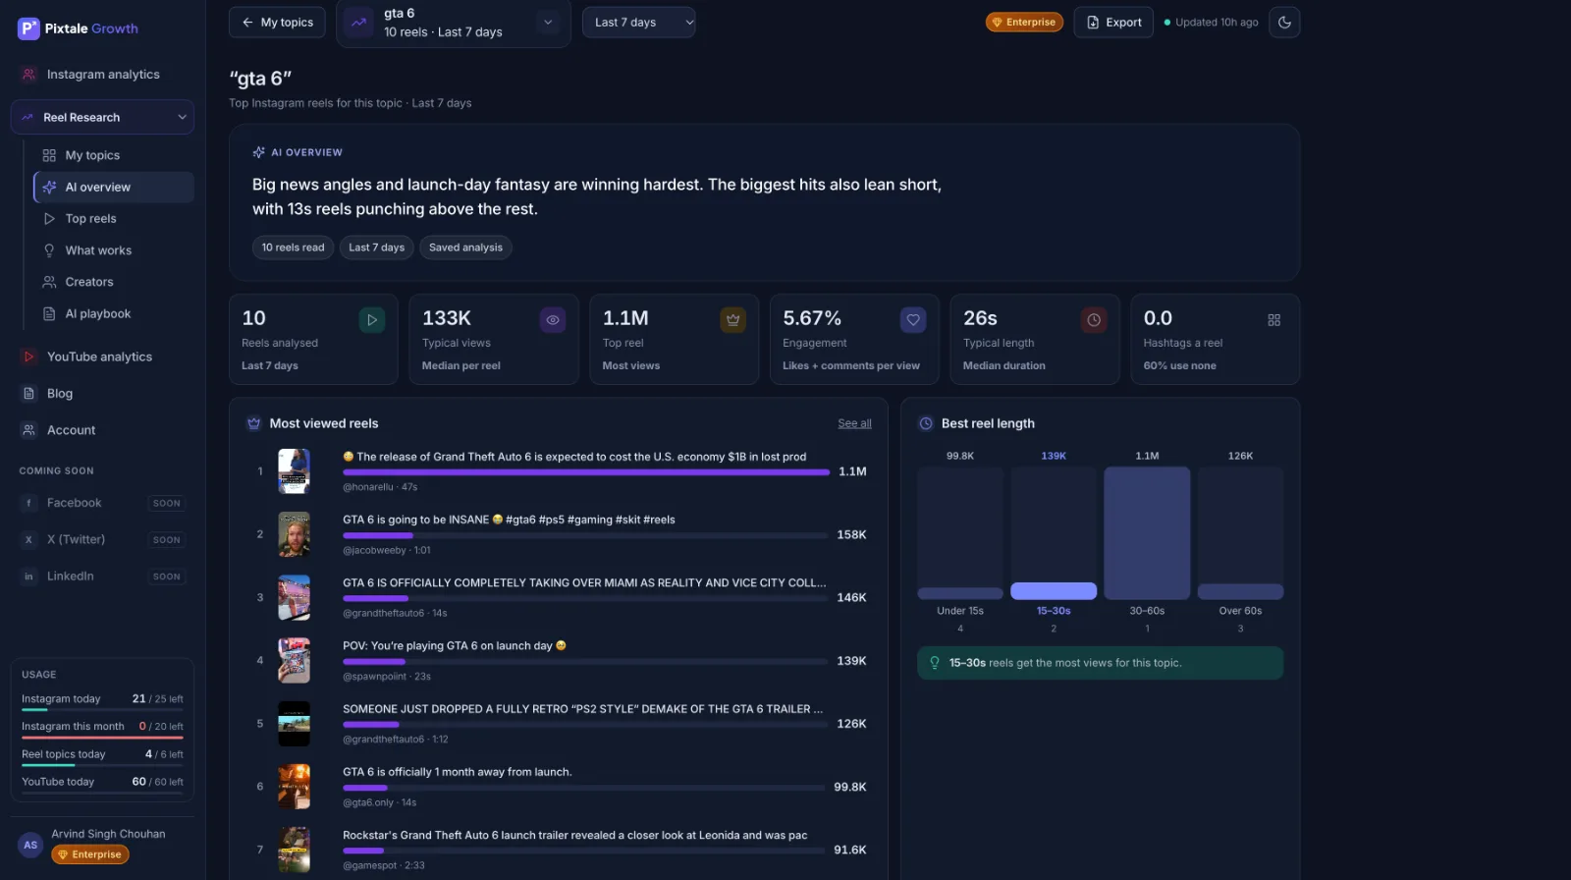This screenshot has height=880, width=1571.
Task: Click the grid icon on Hashtags card
Action: pos(1273,320)
